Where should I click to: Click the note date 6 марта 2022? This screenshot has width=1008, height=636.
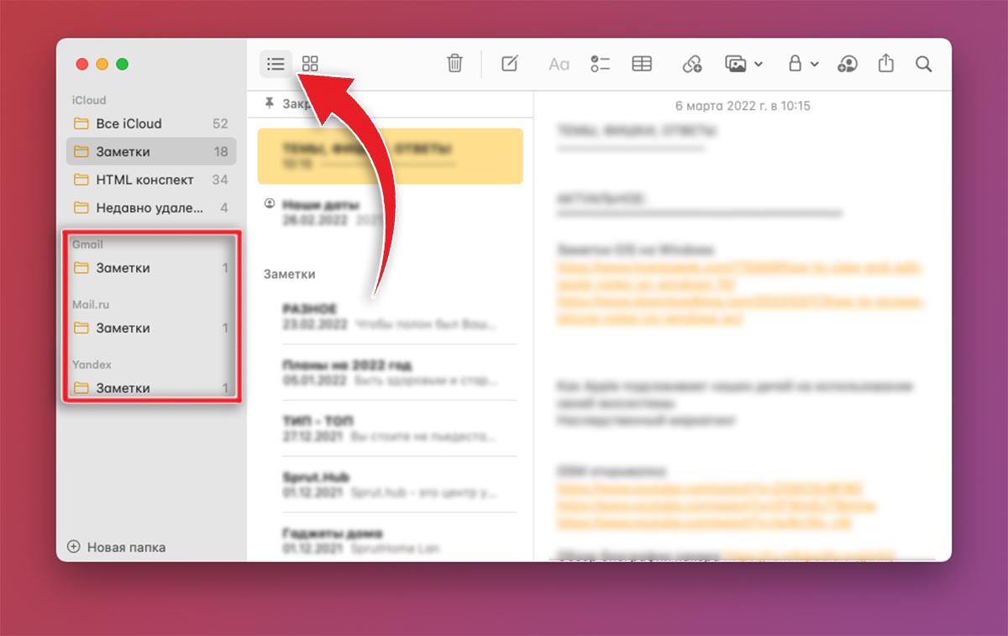[x=743, y=106]
